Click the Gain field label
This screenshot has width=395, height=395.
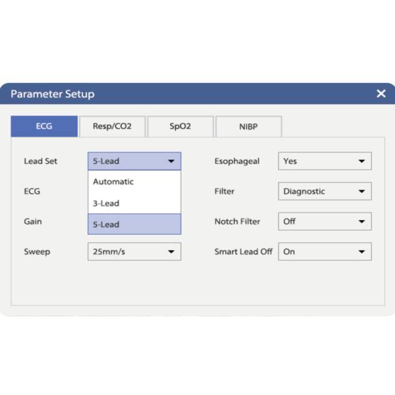(x=33, y=222)
